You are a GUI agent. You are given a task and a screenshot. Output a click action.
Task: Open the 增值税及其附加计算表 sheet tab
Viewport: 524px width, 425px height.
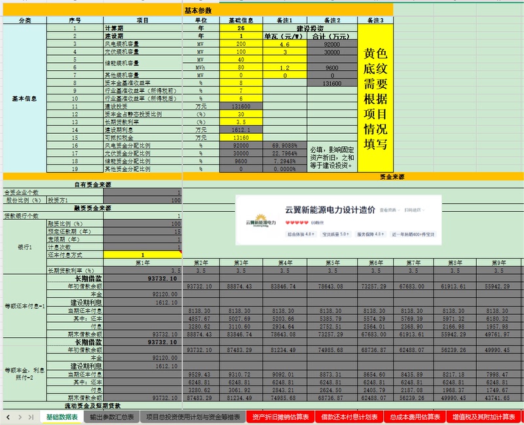tap(483, 417)
